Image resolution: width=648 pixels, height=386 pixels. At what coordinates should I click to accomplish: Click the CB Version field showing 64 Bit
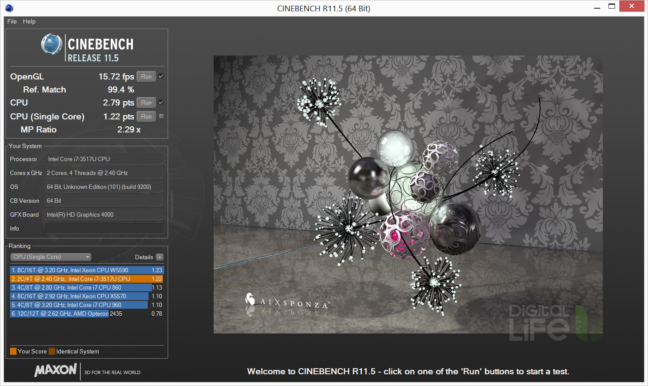pos(104,201)
